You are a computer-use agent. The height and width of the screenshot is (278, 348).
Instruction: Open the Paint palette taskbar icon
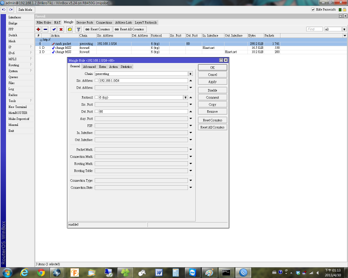click(x=209, y=273)
